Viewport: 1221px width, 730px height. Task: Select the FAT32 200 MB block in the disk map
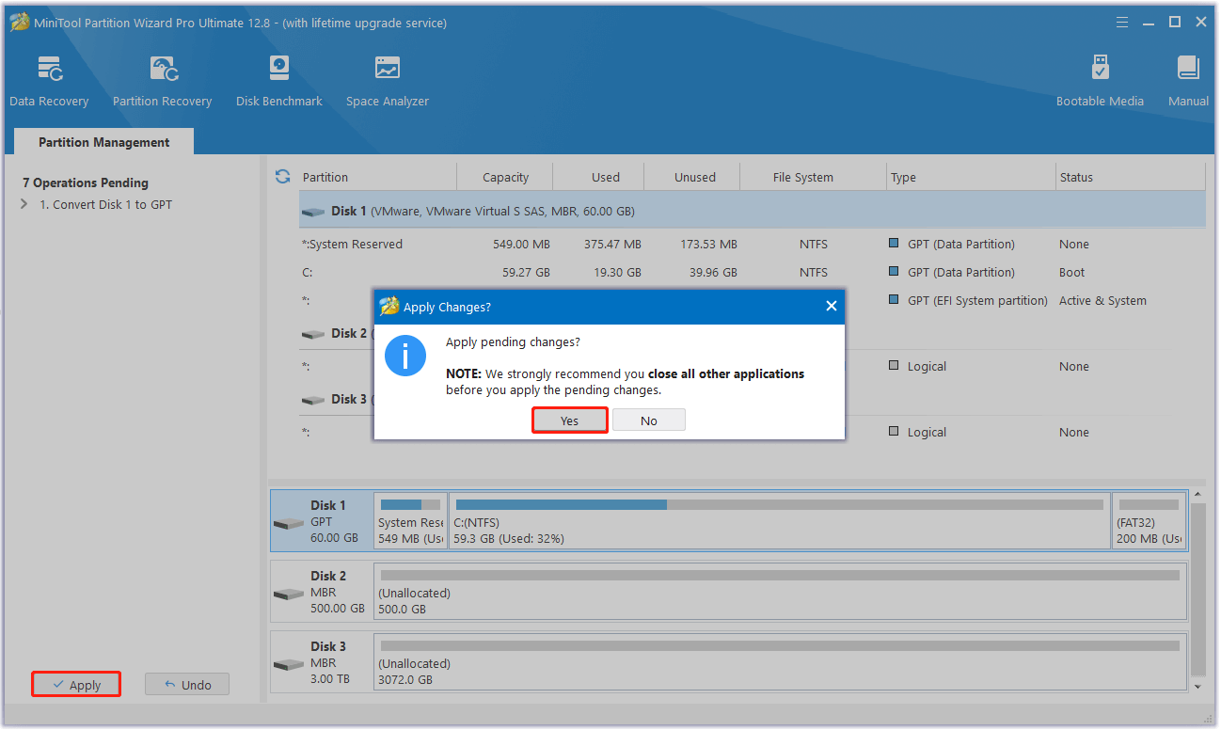[x=1150, y=520]
